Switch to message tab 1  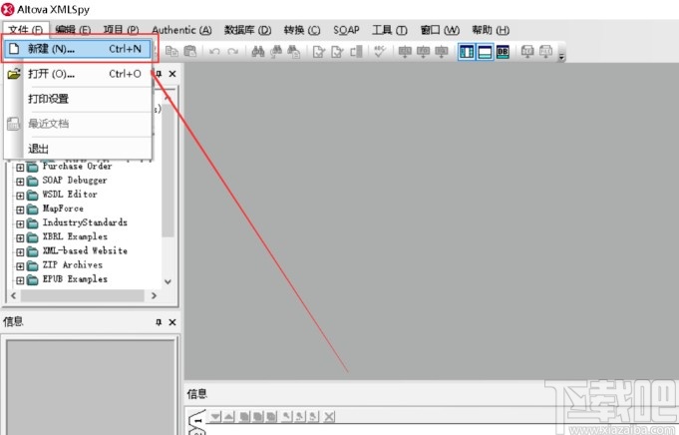click(198, 419)
